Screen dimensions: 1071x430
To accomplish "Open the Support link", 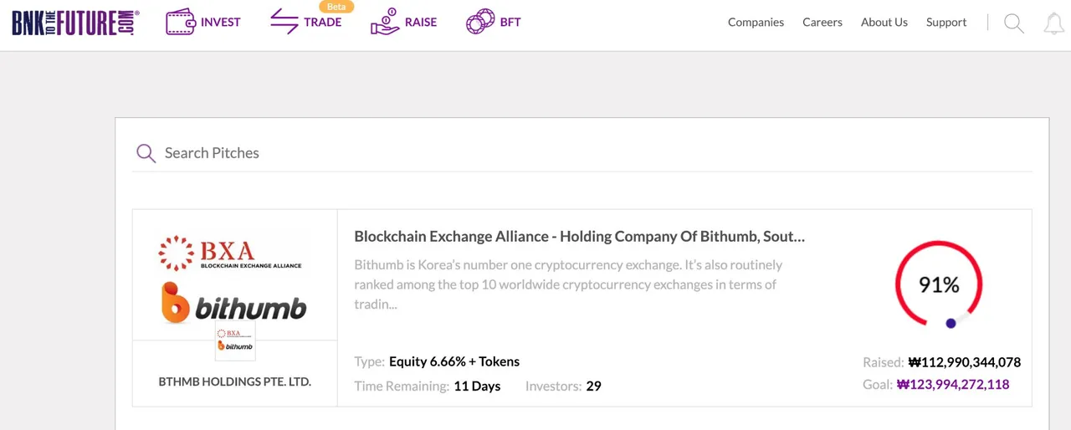I will (x=946, y=22).
